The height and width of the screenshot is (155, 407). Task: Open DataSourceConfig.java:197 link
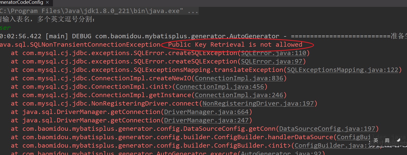[327, 129]
